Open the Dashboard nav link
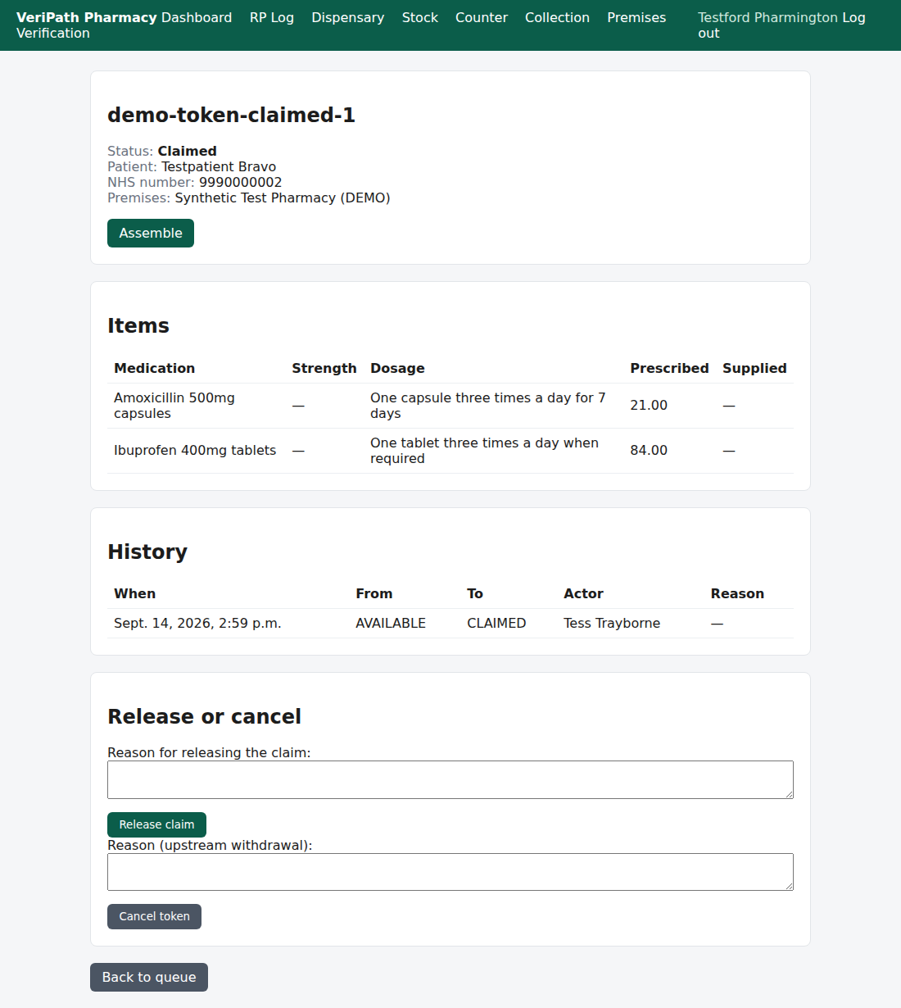The height and width of the screenshot is (1008, 901). tap(197, 17)
